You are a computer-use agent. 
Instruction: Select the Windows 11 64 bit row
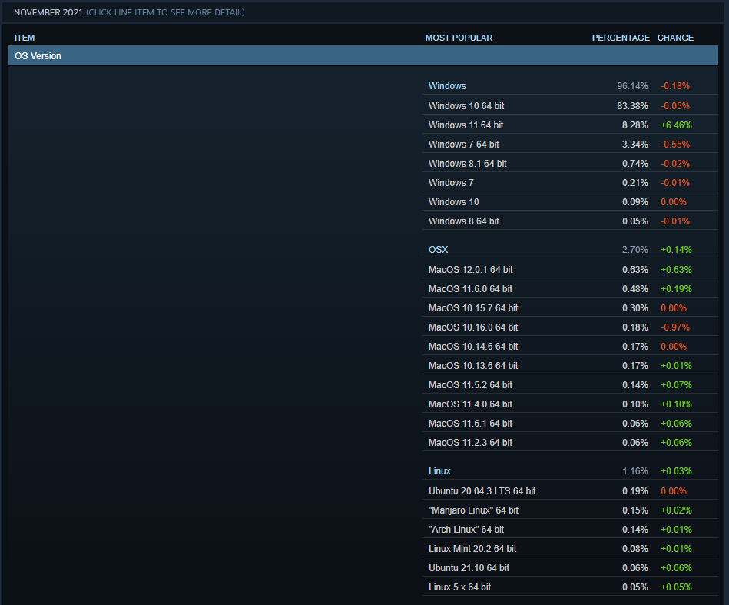[x=570, y=125]
